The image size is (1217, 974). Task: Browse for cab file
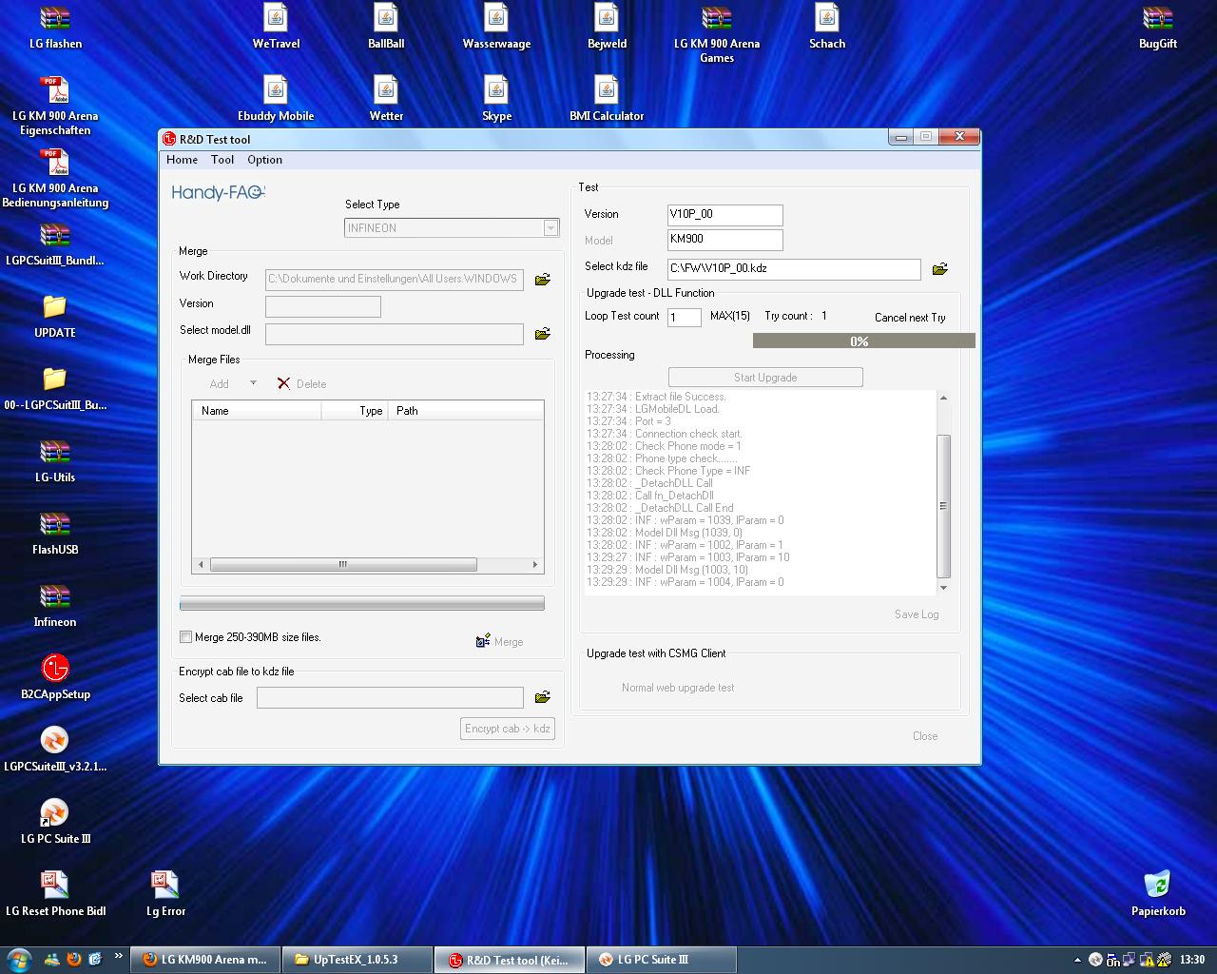(543, 697)
